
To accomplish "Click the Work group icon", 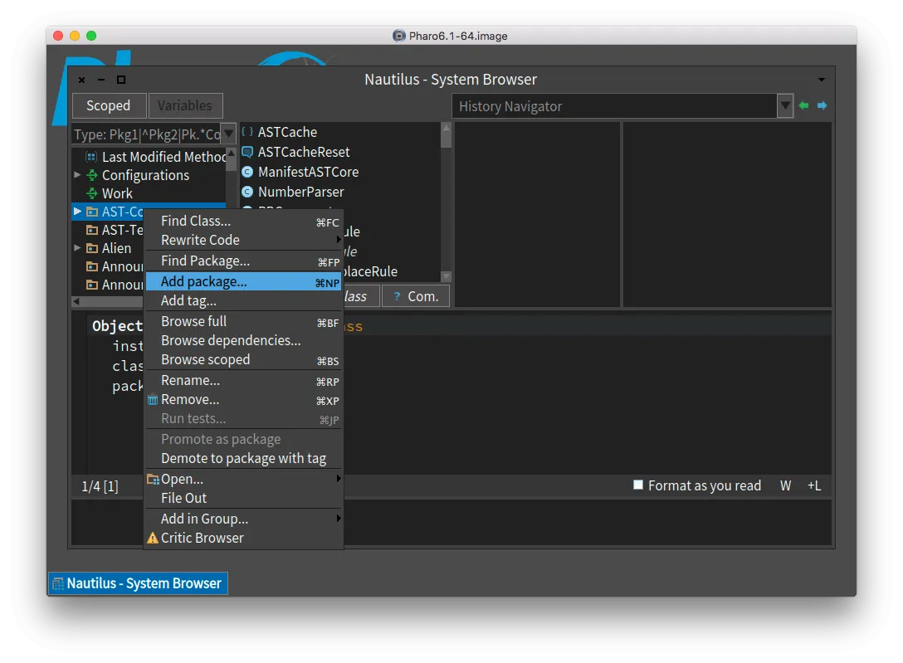I will pos(91,193).
